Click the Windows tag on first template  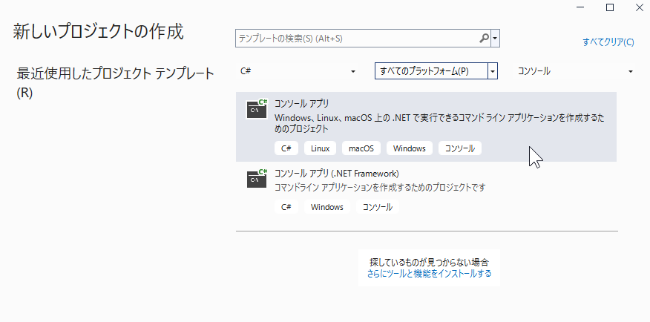pyautogui.click(x=410, y=148)
